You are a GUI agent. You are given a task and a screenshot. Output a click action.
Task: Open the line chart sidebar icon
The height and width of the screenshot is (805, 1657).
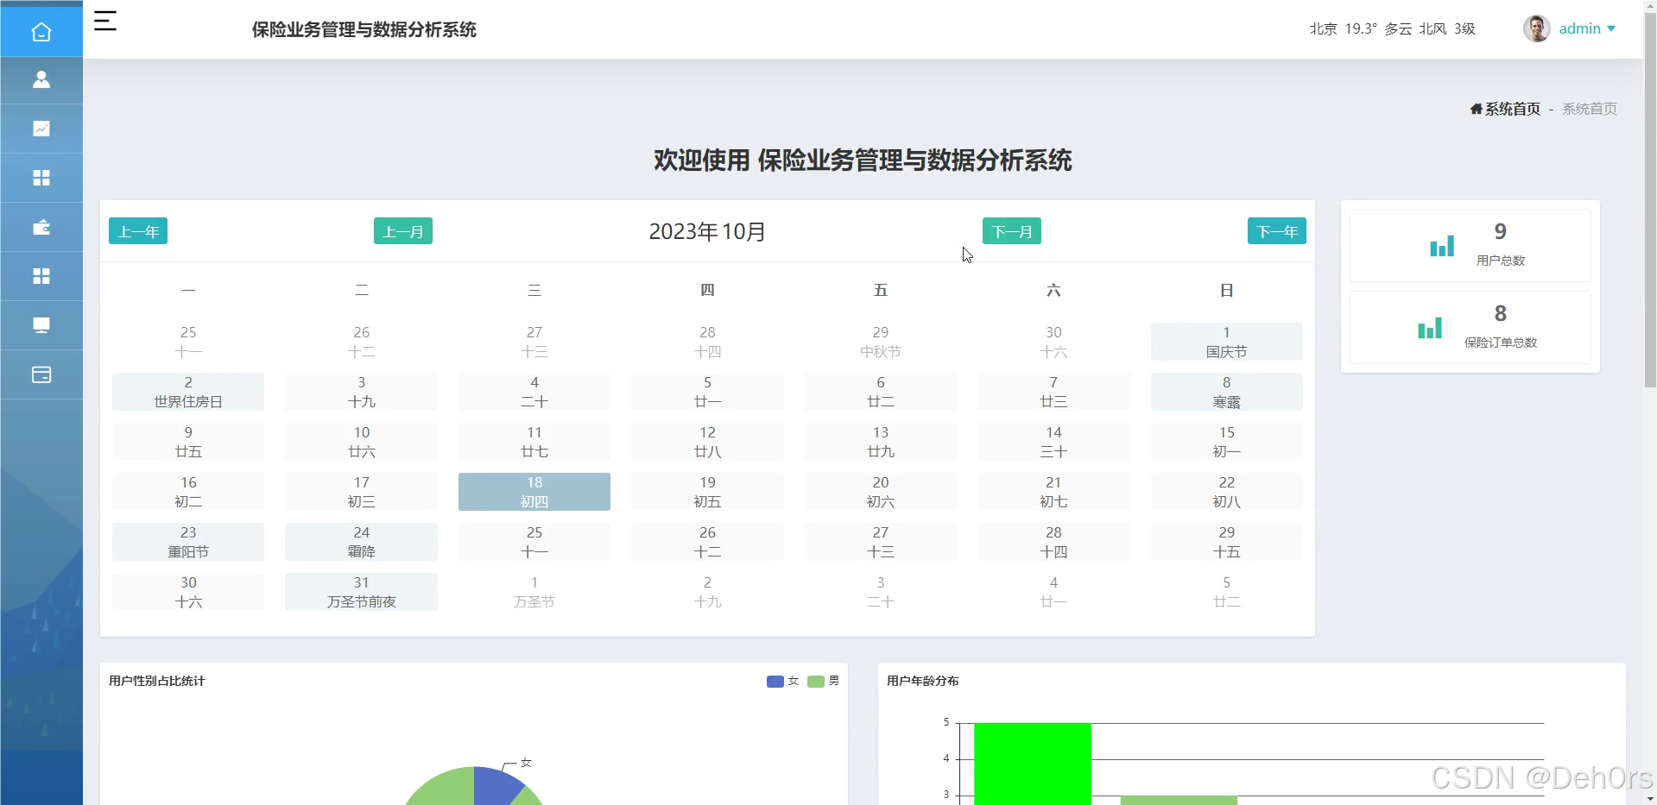point(41,129)
